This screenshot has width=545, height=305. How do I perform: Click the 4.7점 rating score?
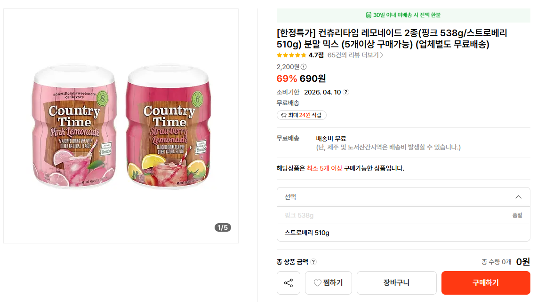click(x=316, y=55)
